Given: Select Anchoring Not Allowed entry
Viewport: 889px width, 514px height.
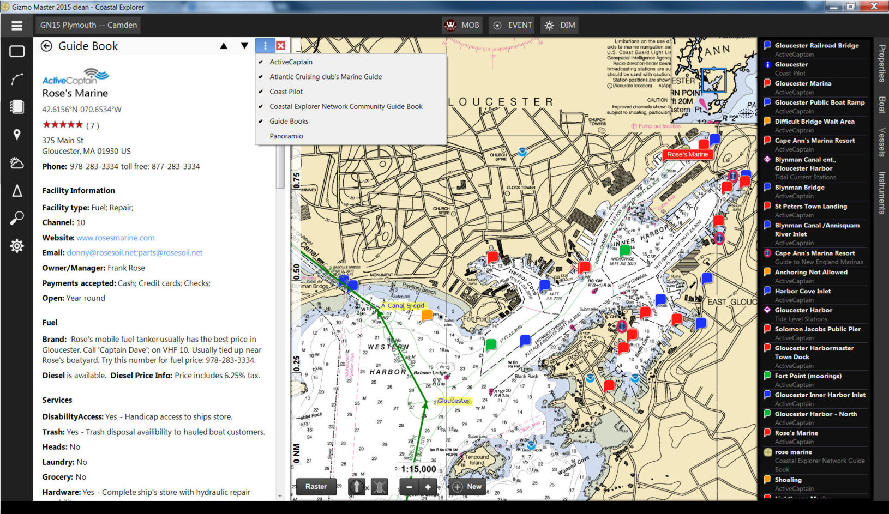Looking at the screenshot, I should click(x=815, y=276).
